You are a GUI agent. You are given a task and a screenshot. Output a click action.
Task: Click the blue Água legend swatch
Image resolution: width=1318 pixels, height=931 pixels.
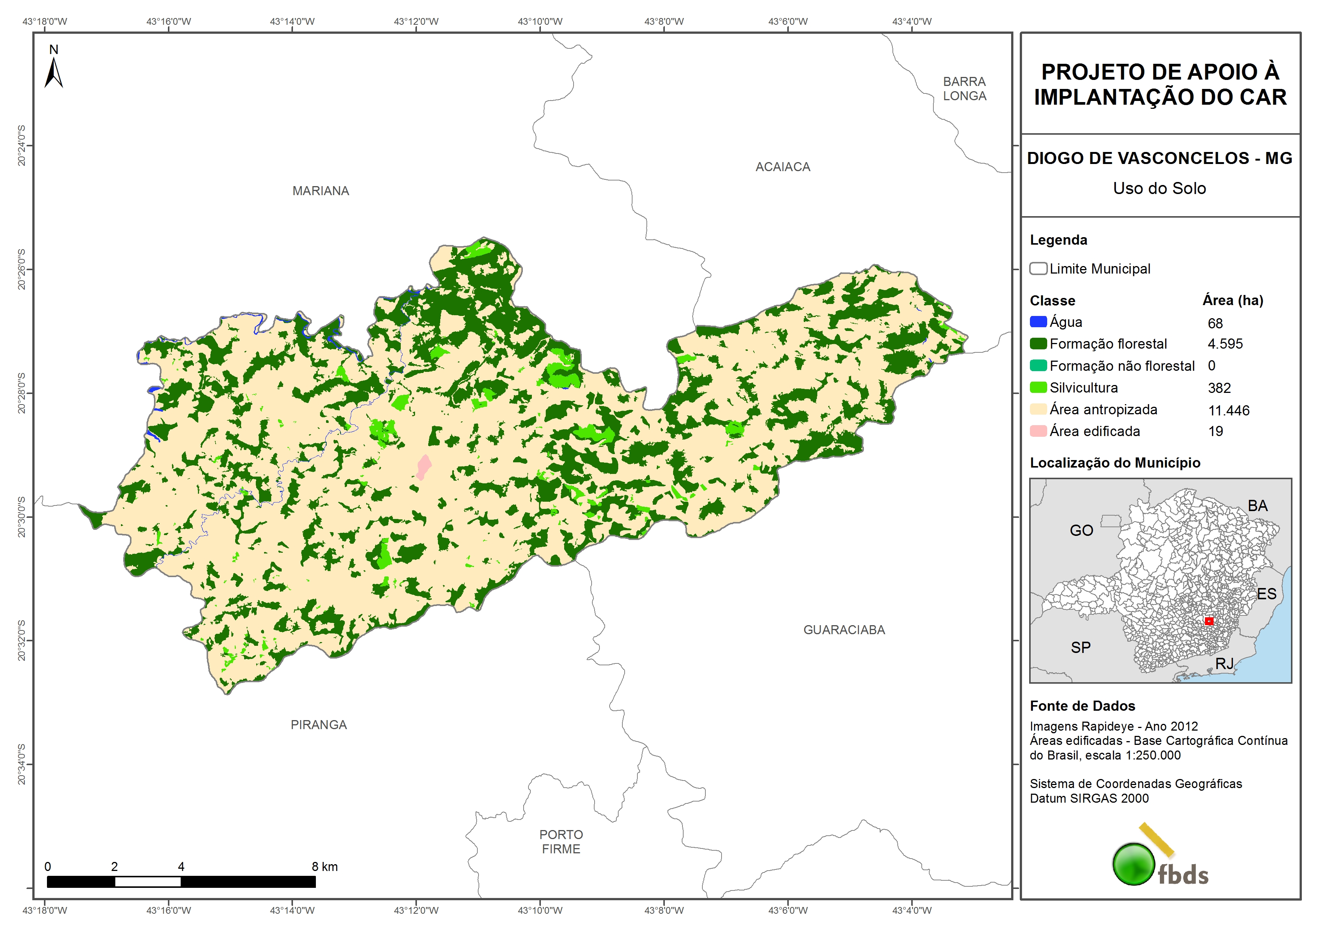coord(1038,322)
